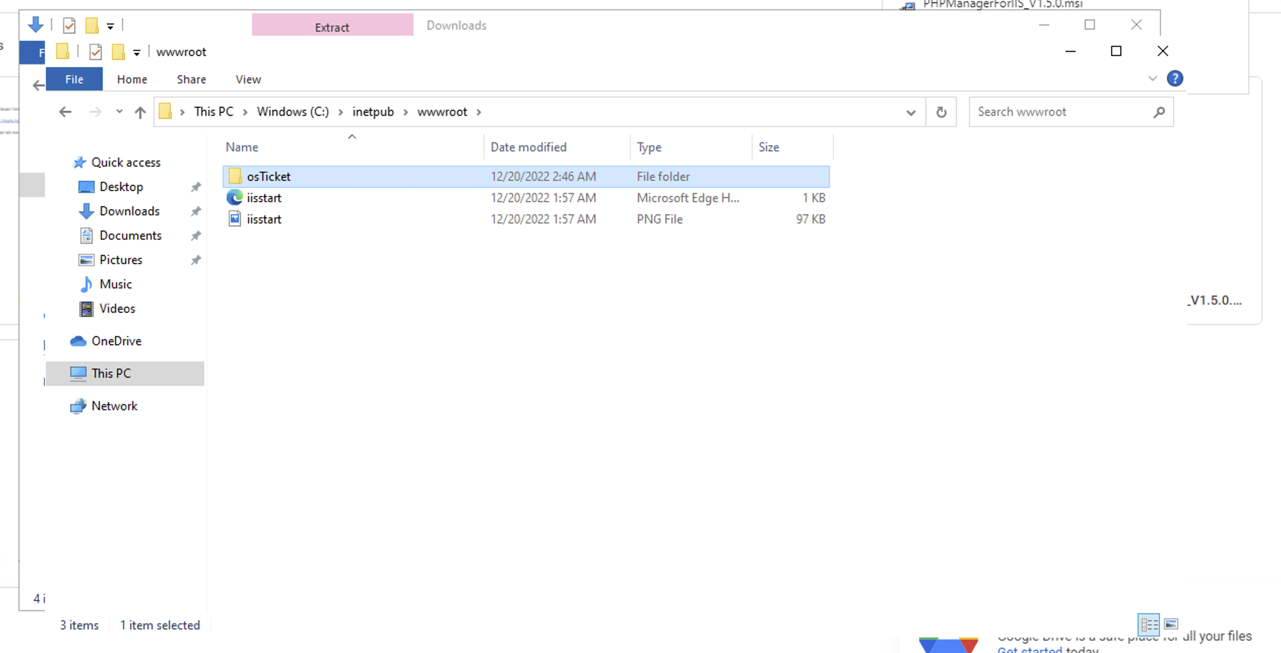1281x653 pixels.
Task: Expand the address bar dropdown
Action: (x=910, y=111)
